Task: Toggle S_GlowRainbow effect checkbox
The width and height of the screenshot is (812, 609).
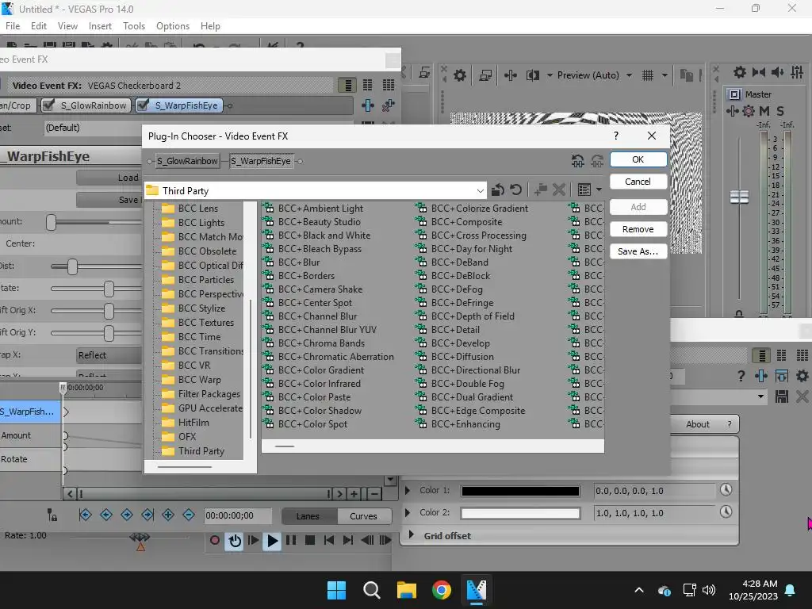Action: pyautogui.click(x=48, y=105)
